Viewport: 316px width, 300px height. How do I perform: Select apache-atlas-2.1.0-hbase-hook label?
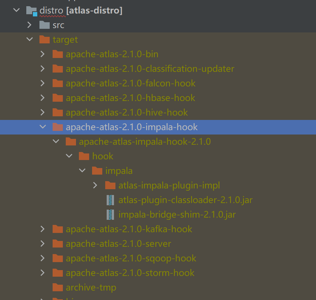point(130,98)
